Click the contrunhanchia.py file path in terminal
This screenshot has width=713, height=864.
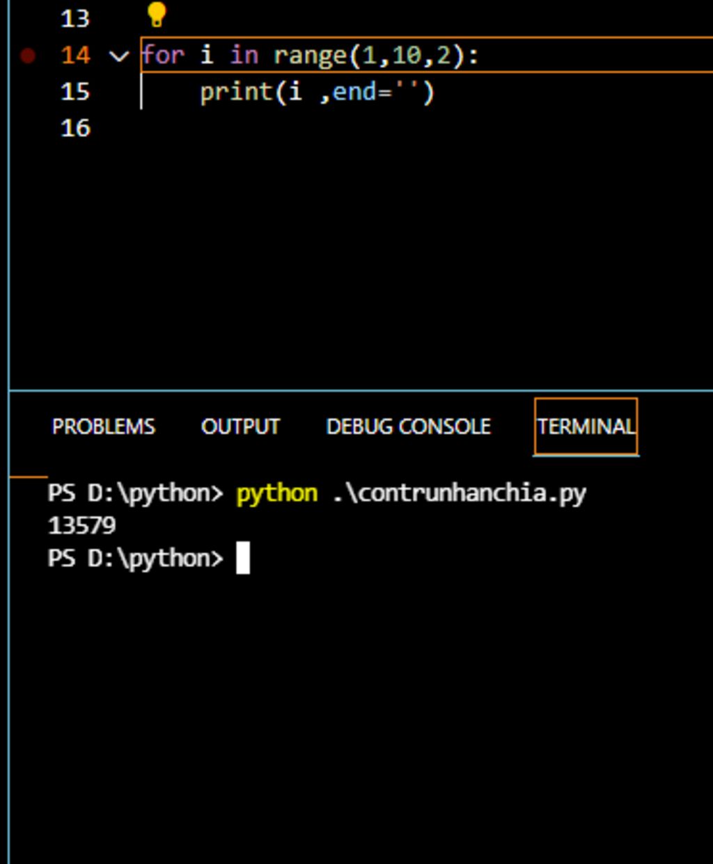pos(460,493)
